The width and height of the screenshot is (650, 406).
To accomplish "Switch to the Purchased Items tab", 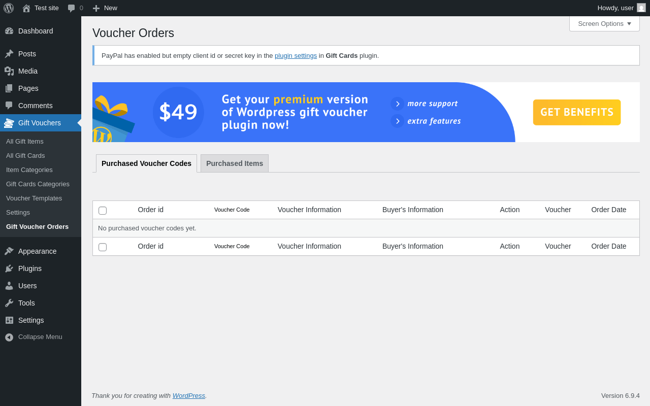I will [235, 163].
